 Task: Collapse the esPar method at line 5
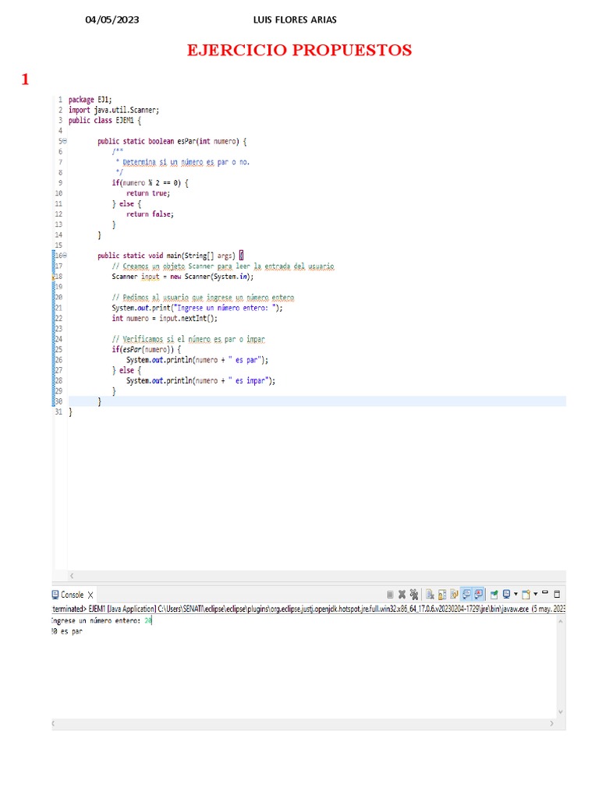pos(64,141)
